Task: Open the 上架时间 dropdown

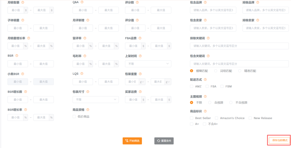Action: coord(148,64)
